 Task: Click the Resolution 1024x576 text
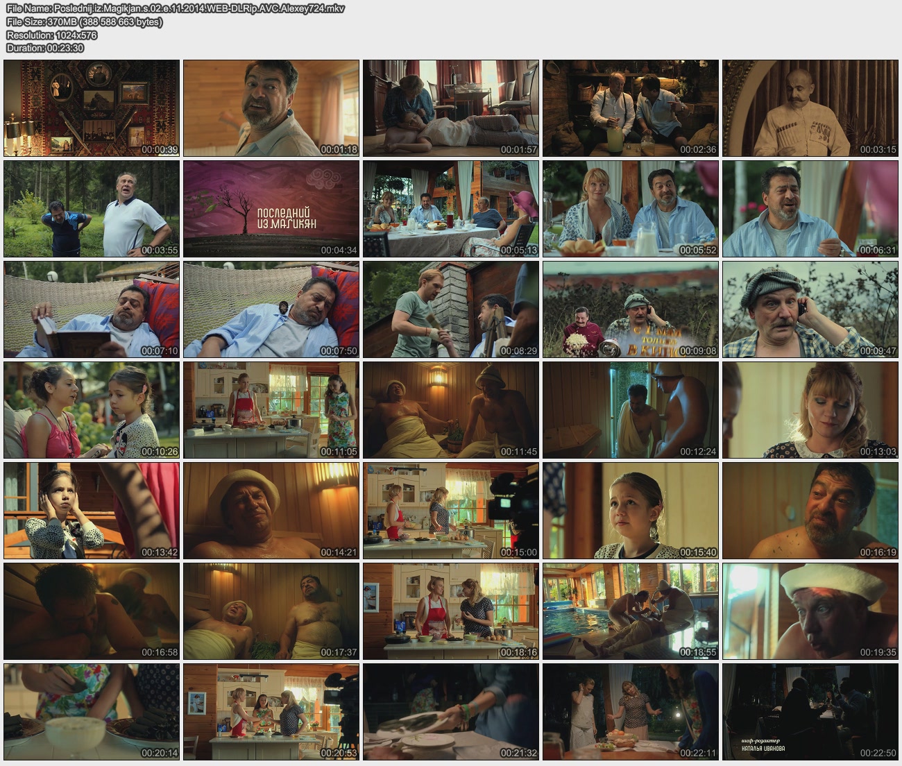point(51,35)
